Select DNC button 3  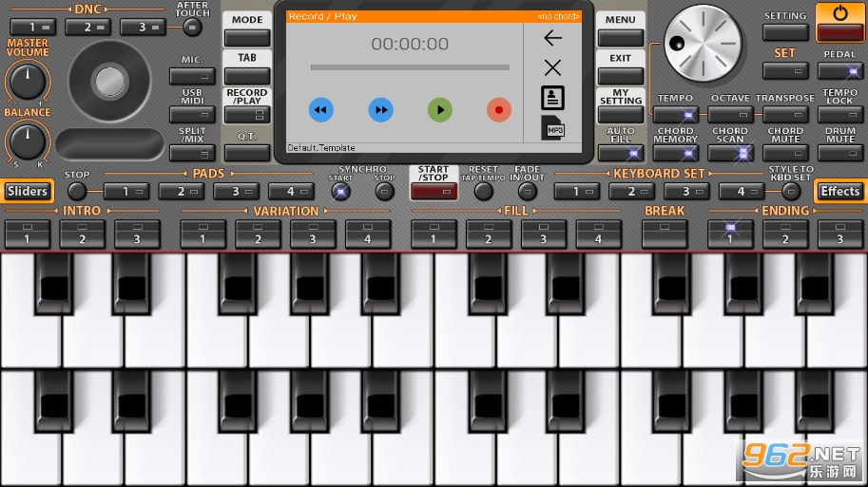tap(143, 27)
